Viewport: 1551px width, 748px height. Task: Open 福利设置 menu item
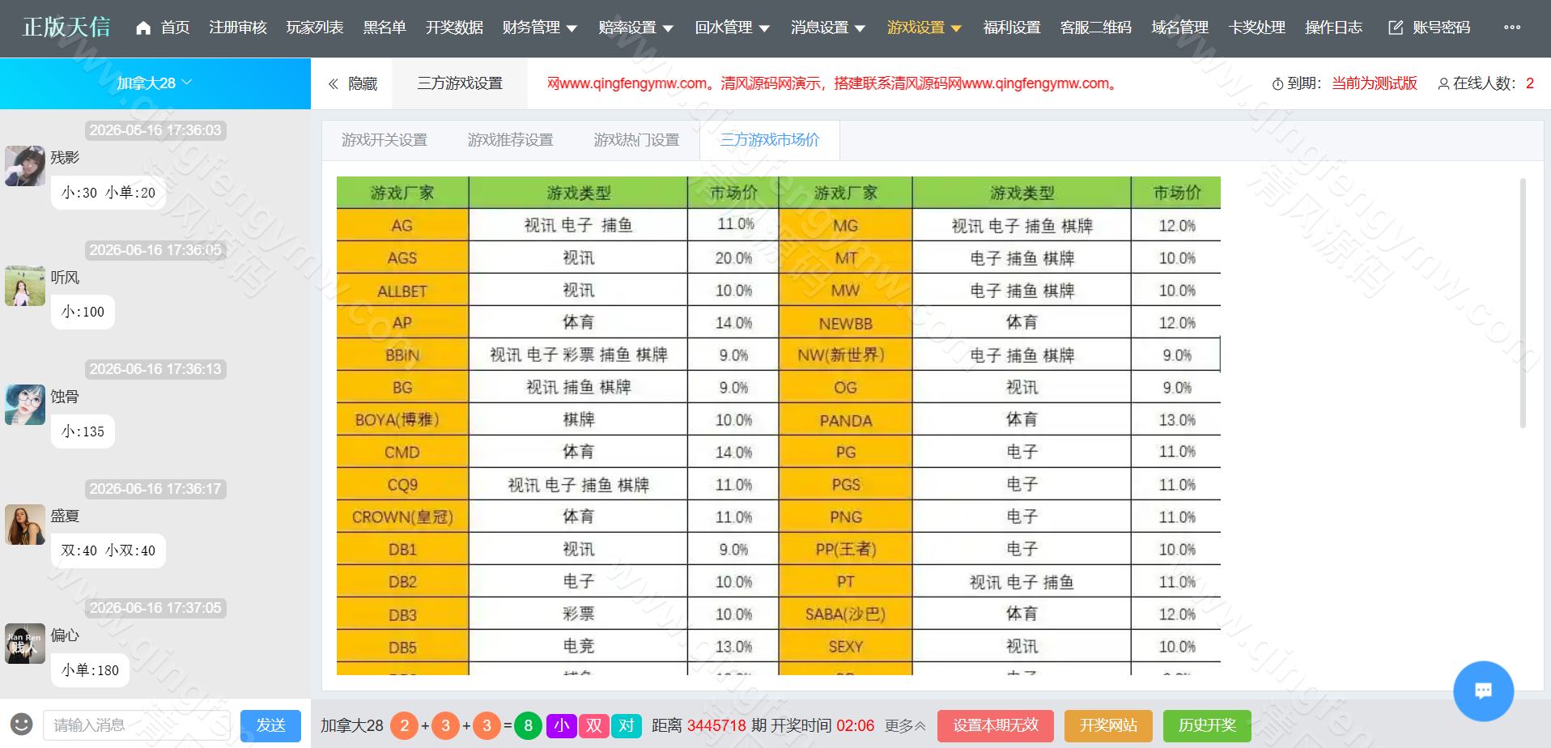point(1012,28)
